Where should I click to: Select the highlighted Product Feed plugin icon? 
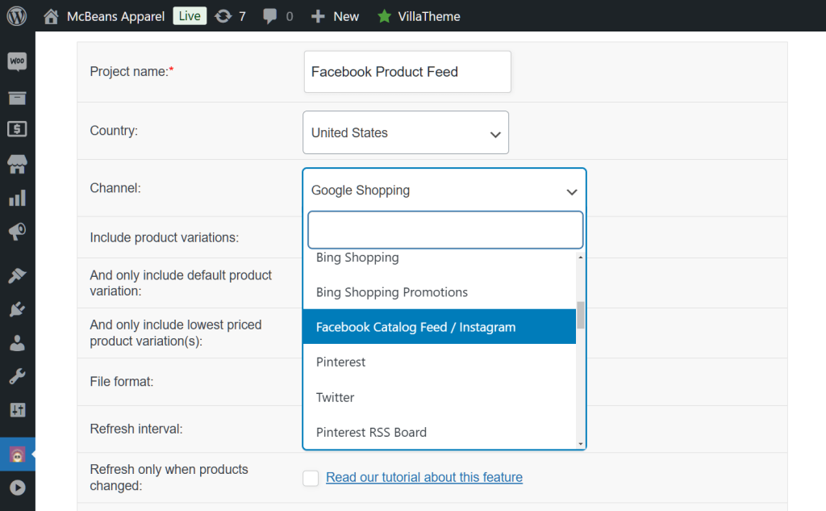(x=16, y=454)
